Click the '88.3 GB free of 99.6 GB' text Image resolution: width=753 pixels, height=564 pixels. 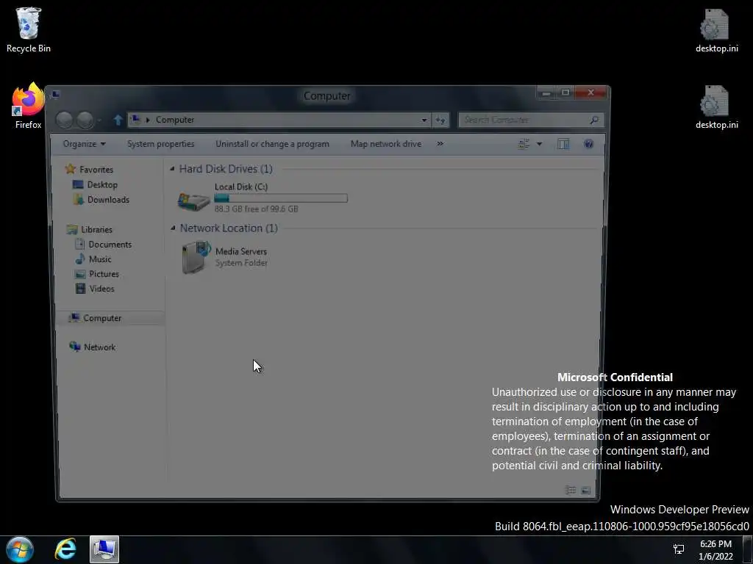(256, 209)
